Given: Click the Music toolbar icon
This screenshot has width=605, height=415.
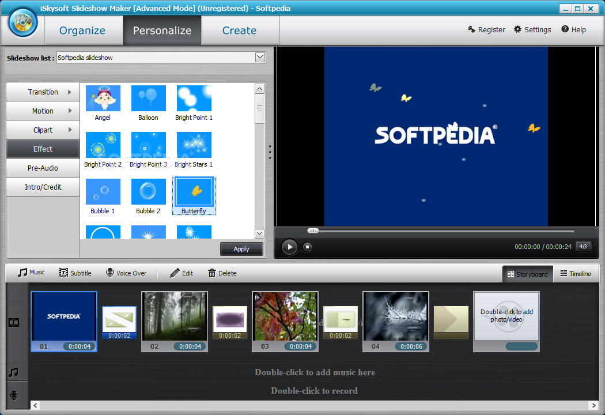Looking at the screenshot, I should click(x=23, y=273).
